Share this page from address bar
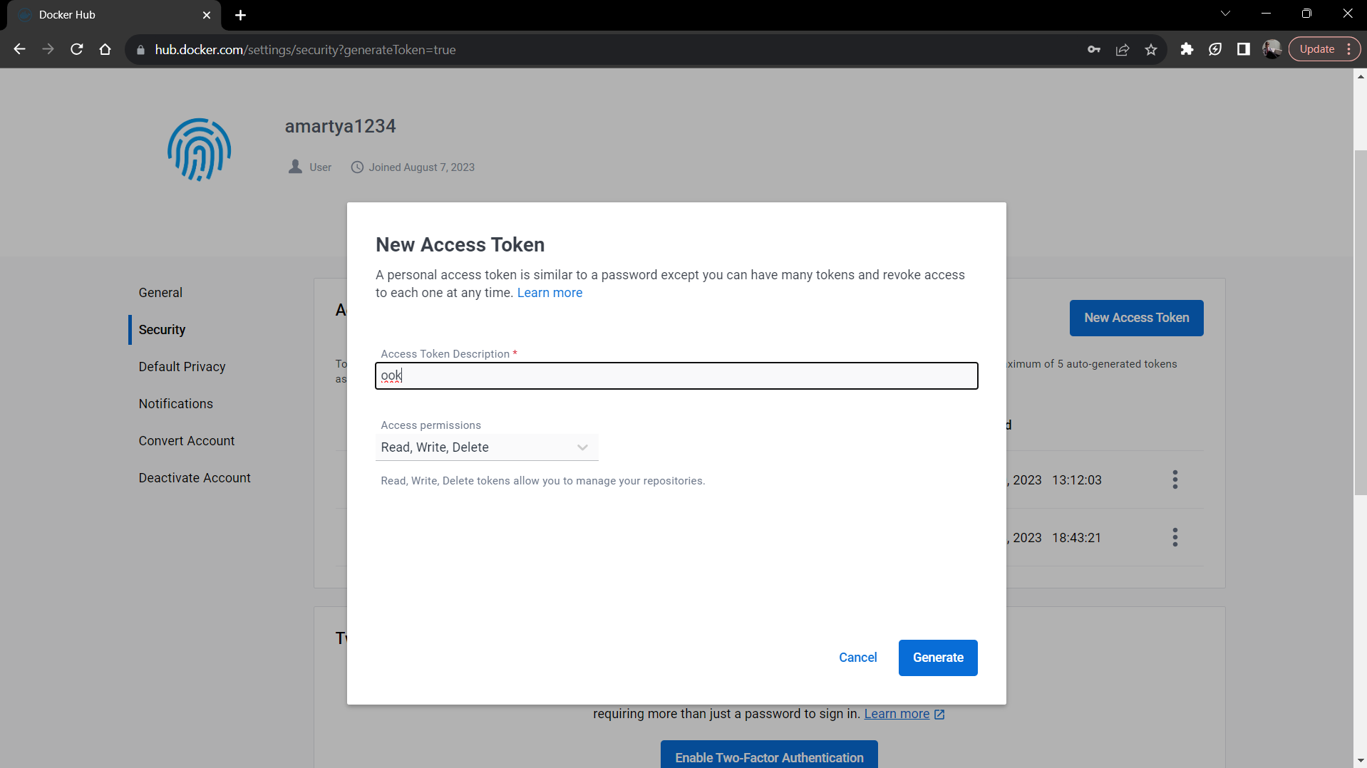The width and height of the screenshot is (1367, 768). tap(1123, 49)
